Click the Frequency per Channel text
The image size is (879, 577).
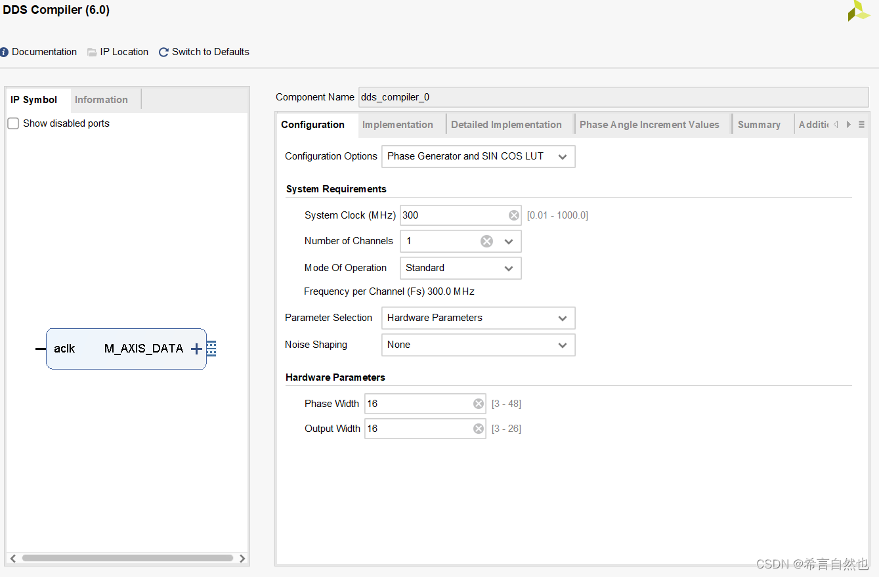pos(389,291)
